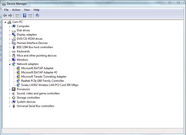
Task: Select Microsoft ISATAP Adapter label
Action: pyautogui.click(x=37, y=68)
